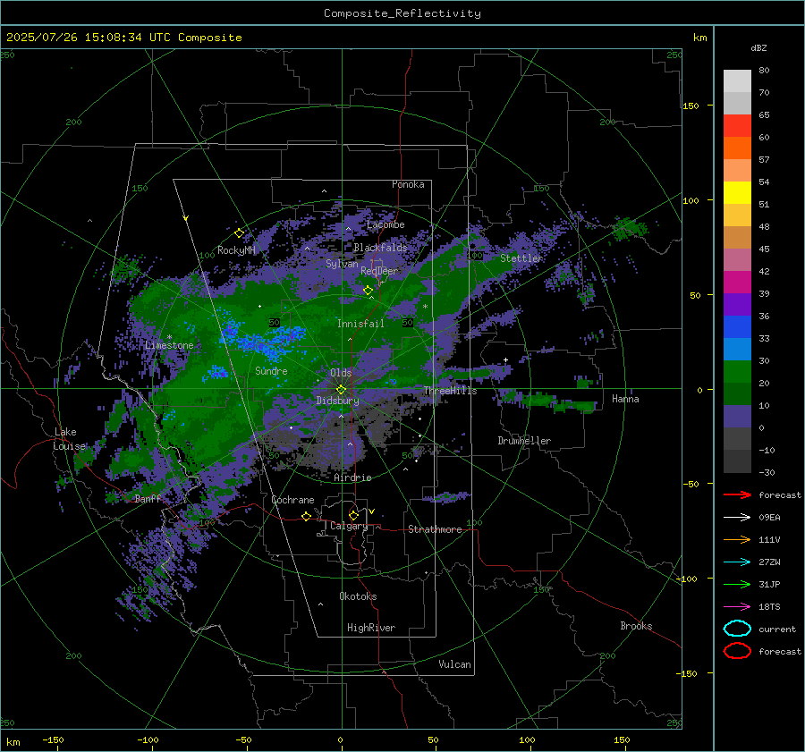Click the Lake Louise label
The width and height of the screenshot is (805, 752).
[x=70, y=439]
